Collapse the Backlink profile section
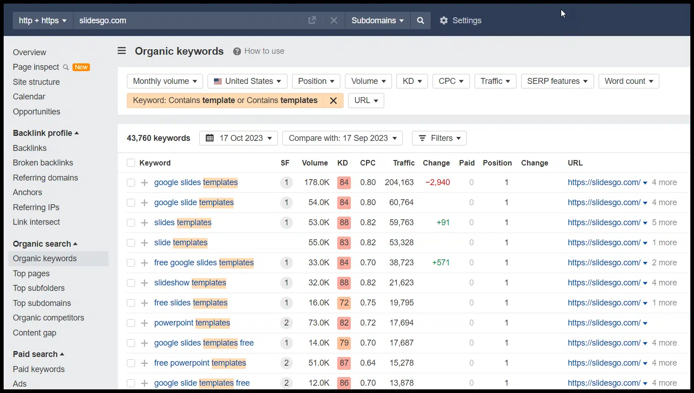694x393 pixels. [x=46, y=133]
